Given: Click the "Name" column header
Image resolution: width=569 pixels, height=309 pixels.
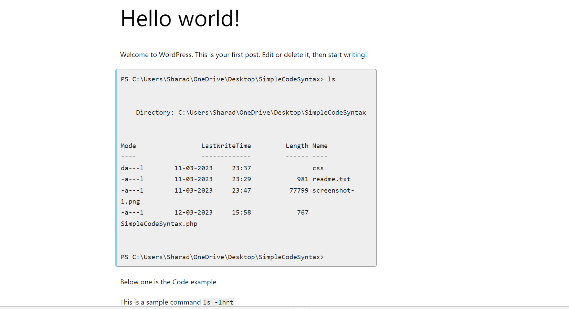Looking at the screenshot, I should coord(320,146).
